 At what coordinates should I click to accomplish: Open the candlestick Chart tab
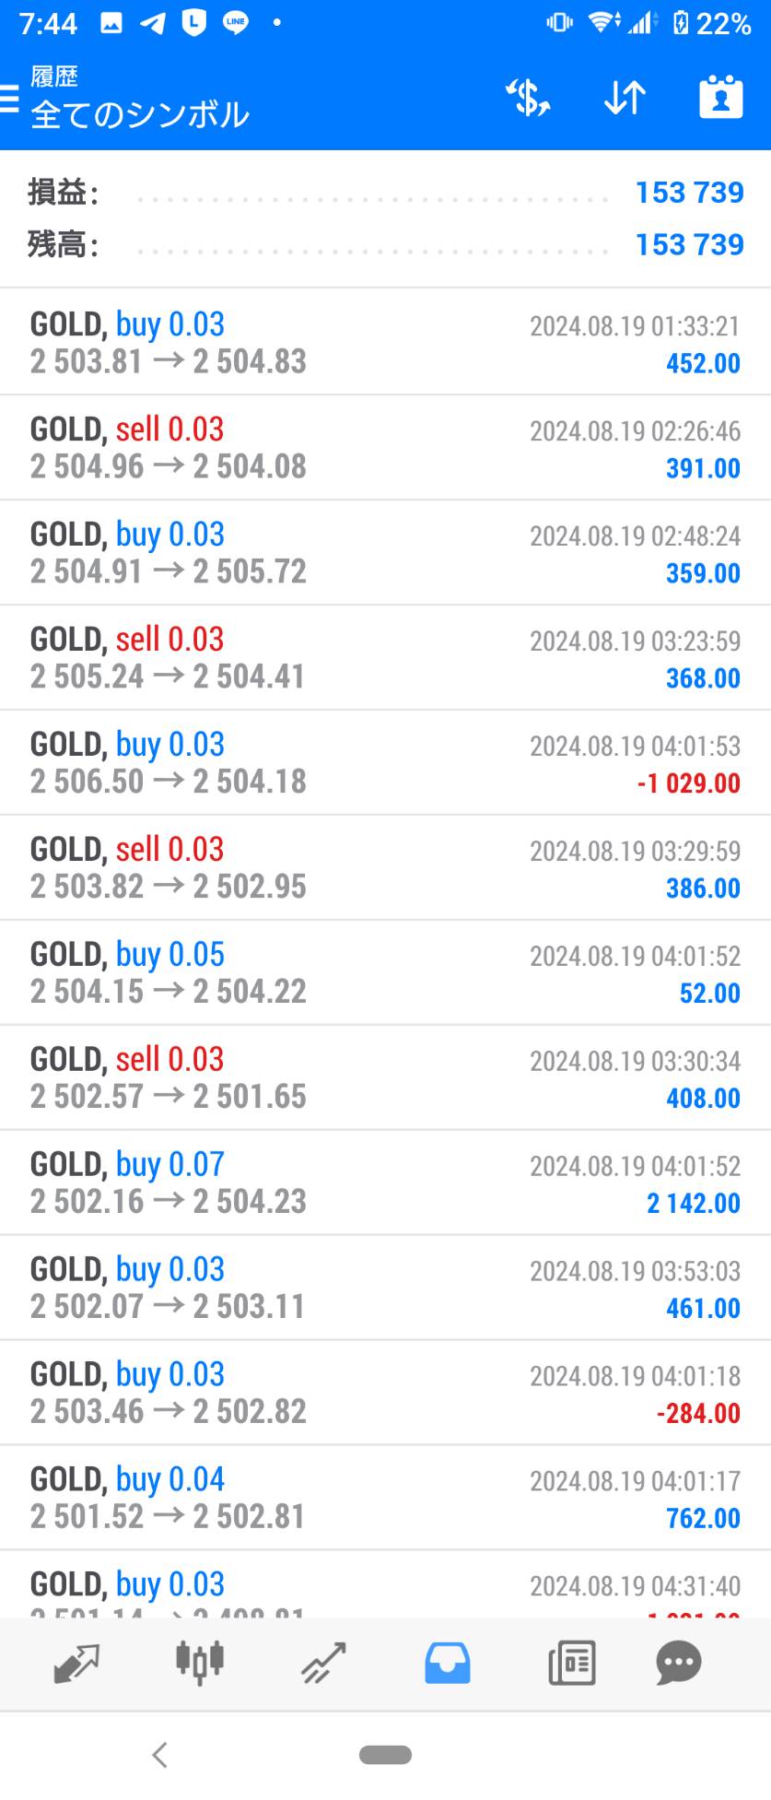[200, 1663]
